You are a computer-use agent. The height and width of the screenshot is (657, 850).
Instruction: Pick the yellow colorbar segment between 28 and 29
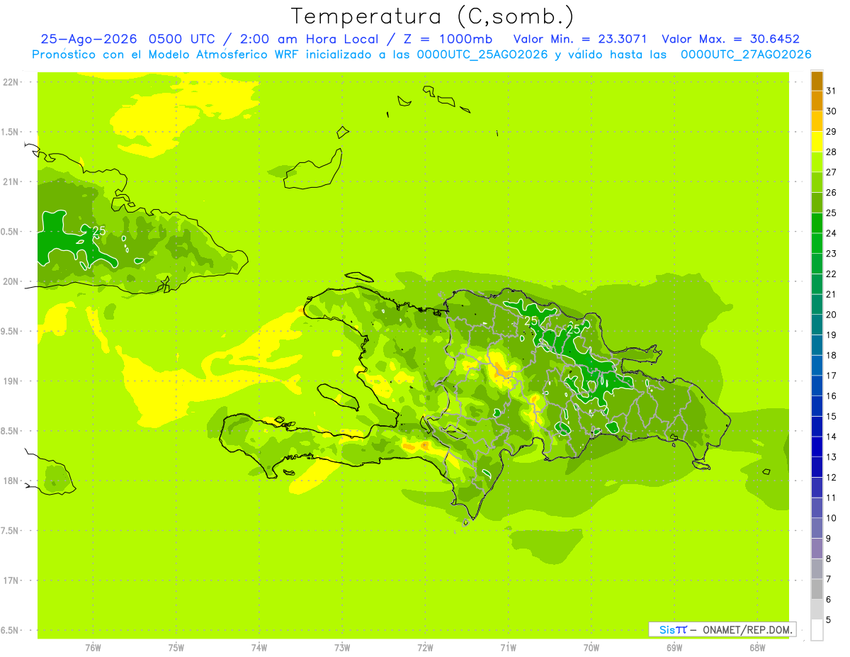point(817,142)
